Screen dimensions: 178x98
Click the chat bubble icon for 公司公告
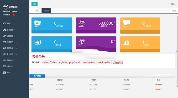pos(4,66)
